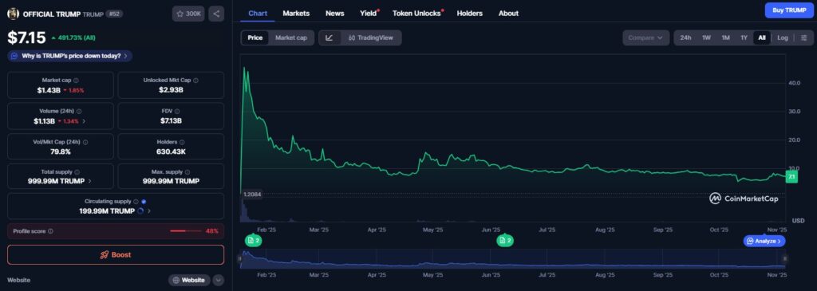Click the Circulating supply info icon
The image size is (817, 291).
pos(136,202)
